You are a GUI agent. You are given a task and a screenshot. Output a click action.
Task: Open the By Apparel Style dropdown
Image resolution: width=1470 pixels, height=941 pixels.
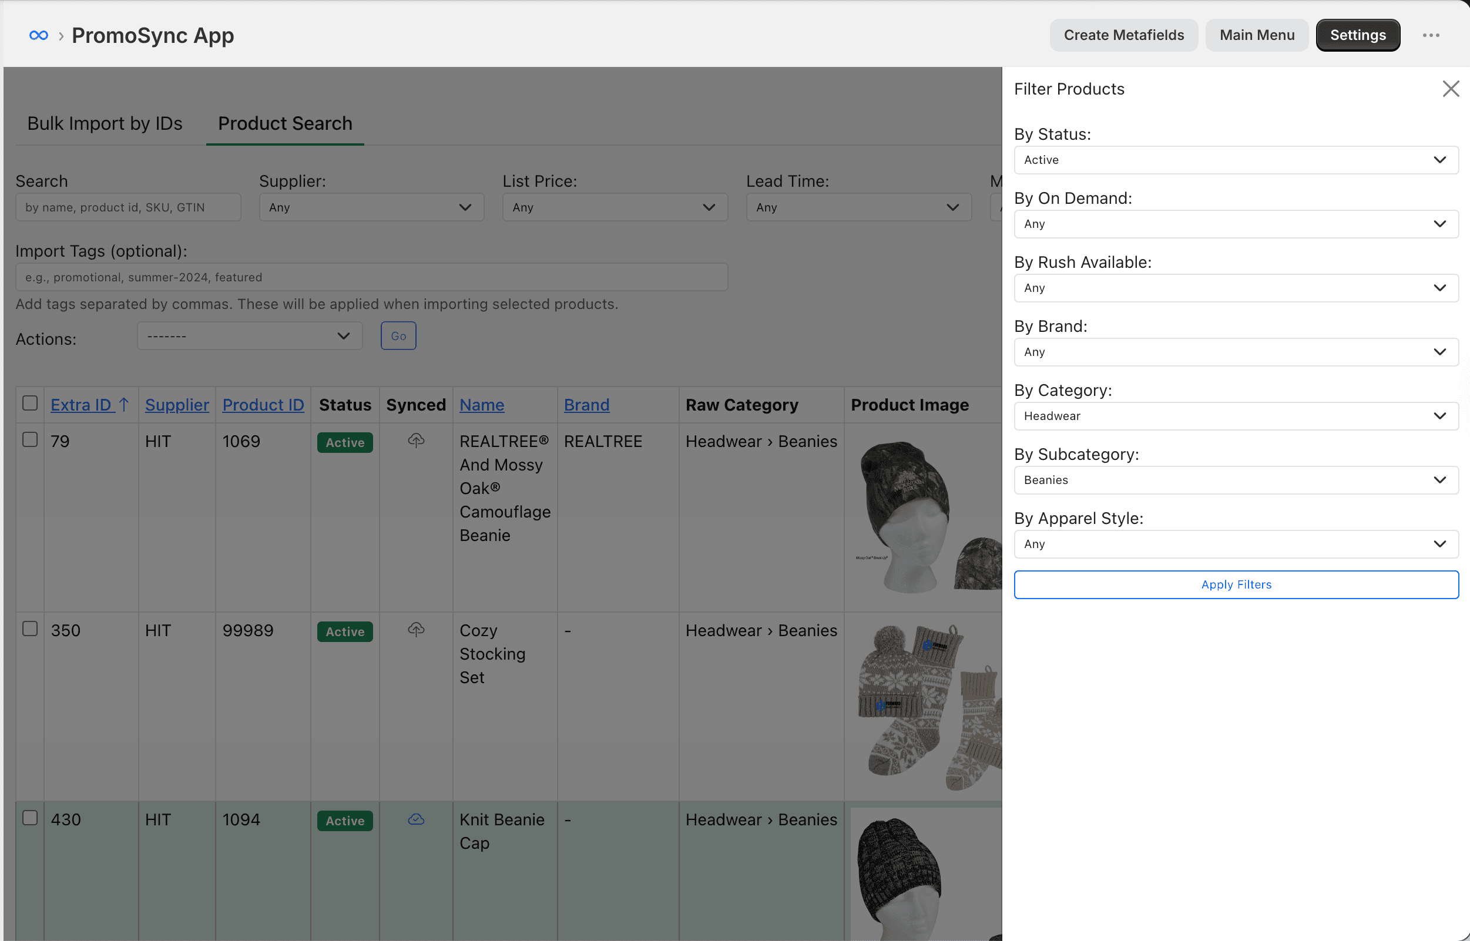tap(1236, 545)
